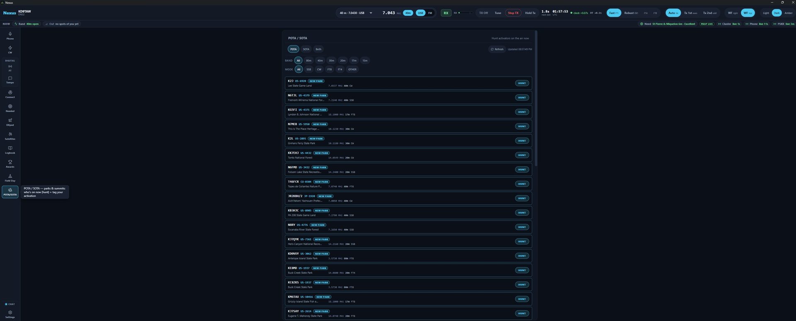Enable Hold Tx

pos(530,13)
